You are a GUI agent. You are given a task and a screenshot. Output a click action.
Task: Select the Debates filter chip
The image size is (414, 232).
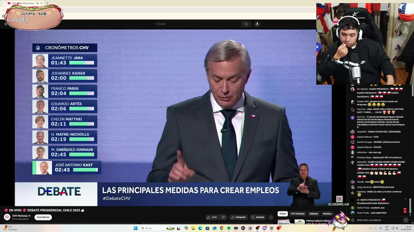(x=314, y=214)
